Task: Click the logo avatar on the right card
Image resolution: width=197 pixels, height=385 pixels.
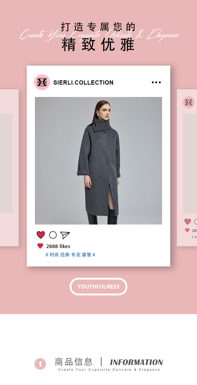Action: pos(189,102)
